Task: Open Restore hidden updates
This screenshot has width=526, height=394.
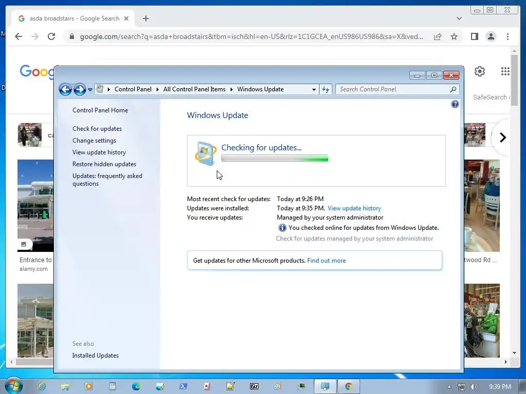Action: [104, 164]
